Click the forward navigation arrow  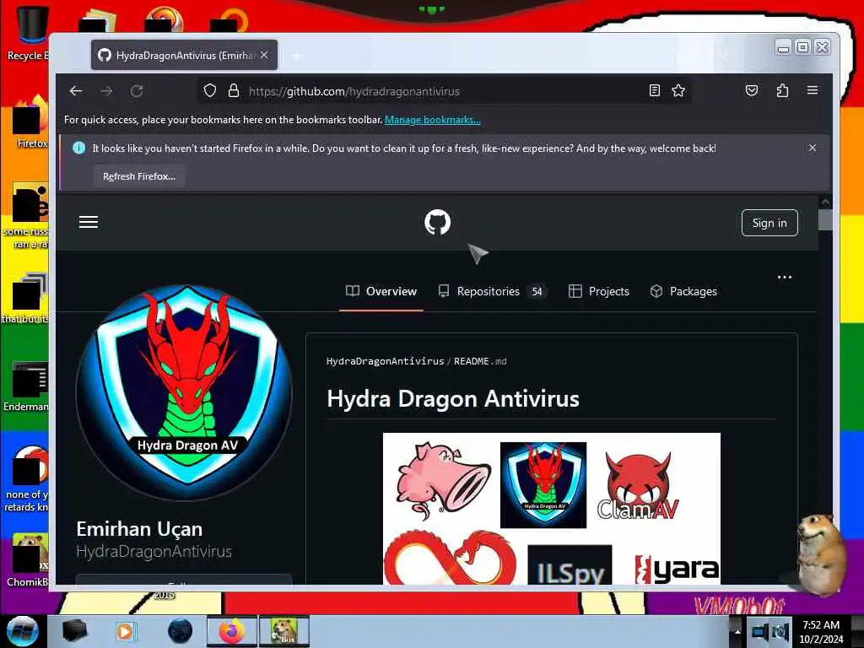point(106,91)
